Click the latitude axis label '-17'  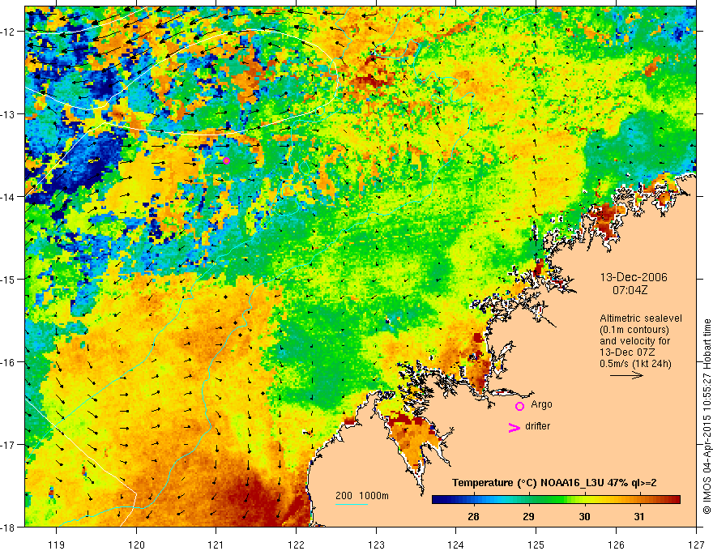(x=9, y=445)
